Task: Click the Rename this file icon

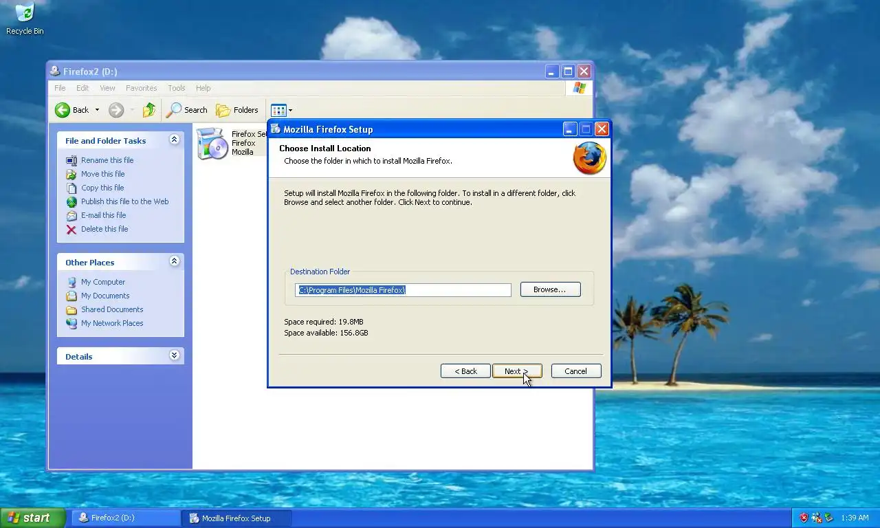Action: [71, 160]
